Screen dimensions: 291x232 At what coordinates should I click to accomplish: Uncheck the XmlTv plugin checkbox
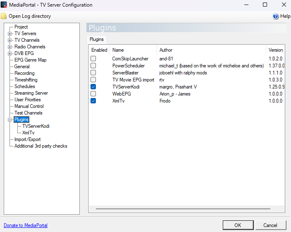pyautogui.click(x=93, y=100)
